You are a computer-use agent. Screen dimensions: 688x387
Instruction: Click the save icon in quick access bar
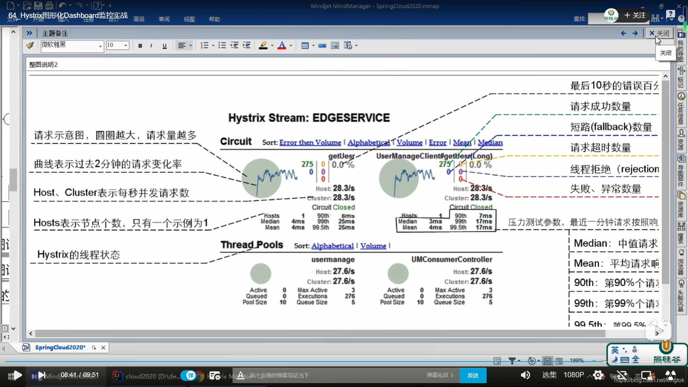pos(38,6)
